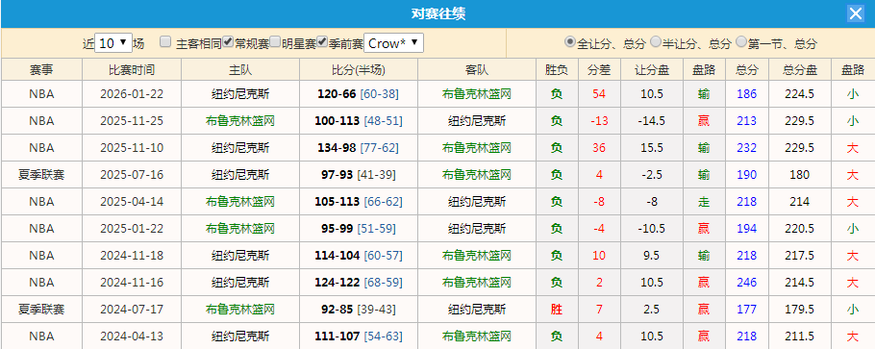Click the 总分 column header
The width and height of the screenshot is (875, 349).
747,70
